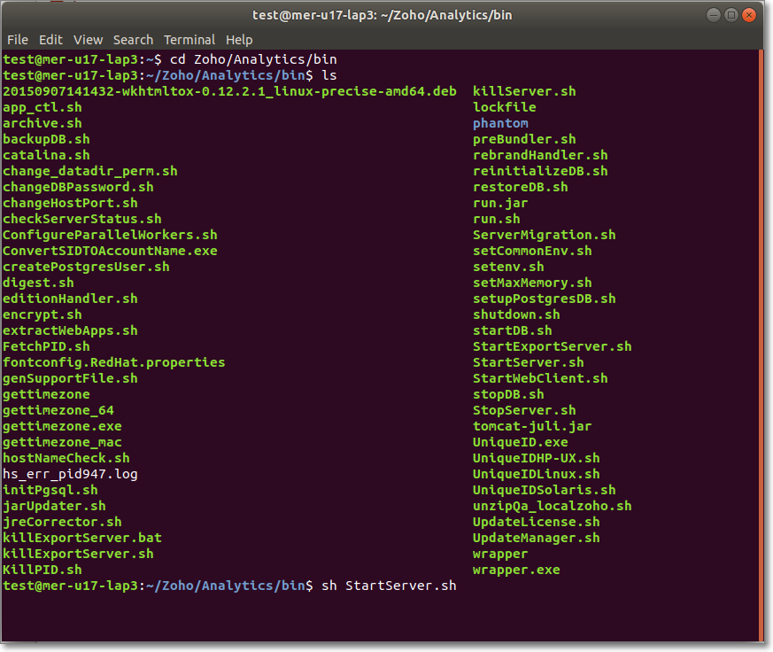Viewport: 773px width, 652px height.
Task: Click the jreCorrector.sh file name
Action: coord(62,522)
